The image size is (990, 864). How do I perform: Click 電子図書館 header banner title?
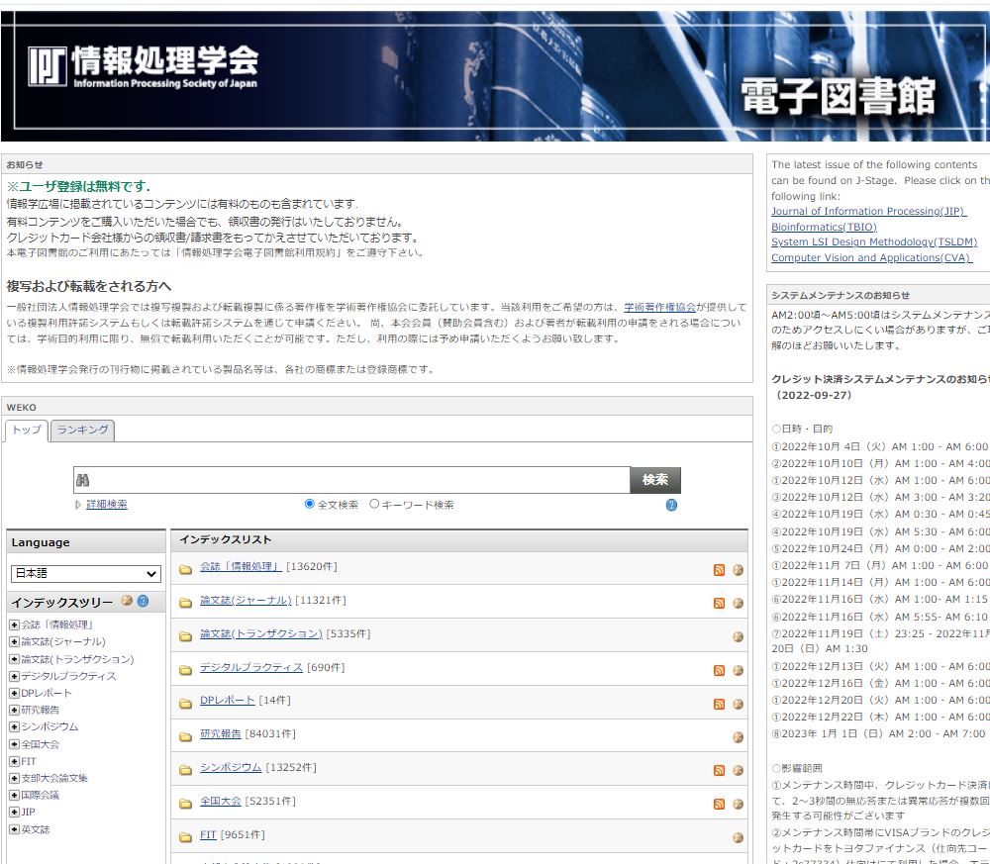coord(838,96)
